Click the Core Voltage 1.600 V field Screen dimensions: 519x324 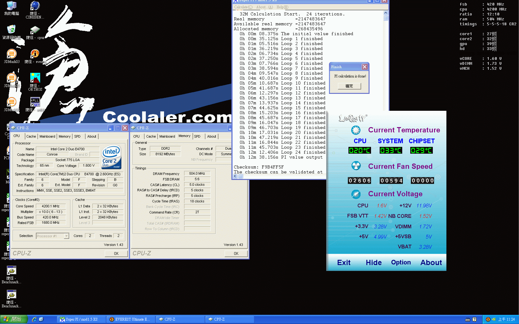coord(89,165)
